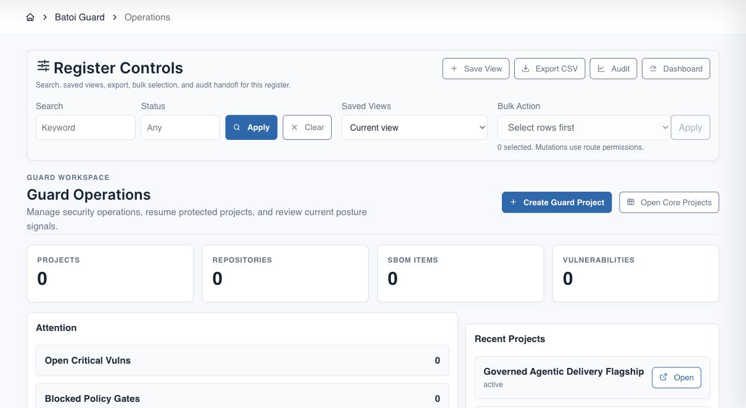Select the Repositories stat card
746x408 pixels.
coord(285,274)
